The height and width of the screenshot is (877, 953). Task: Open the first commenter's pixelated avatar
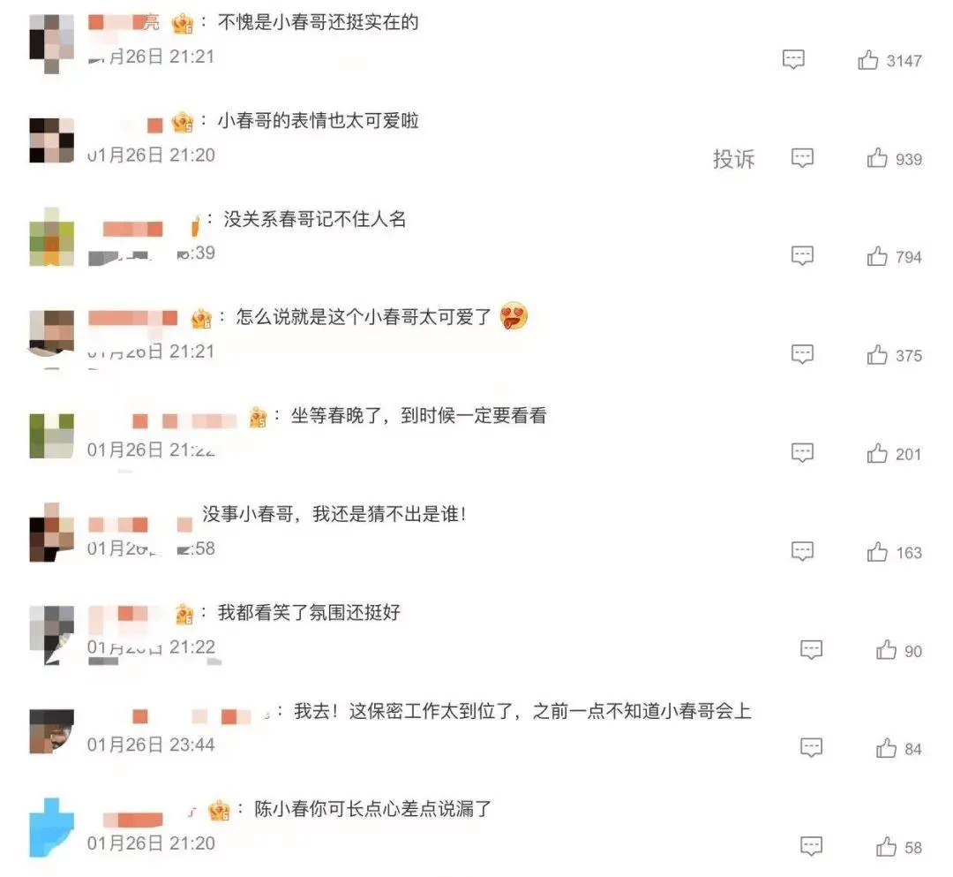[x=52, y=44]
